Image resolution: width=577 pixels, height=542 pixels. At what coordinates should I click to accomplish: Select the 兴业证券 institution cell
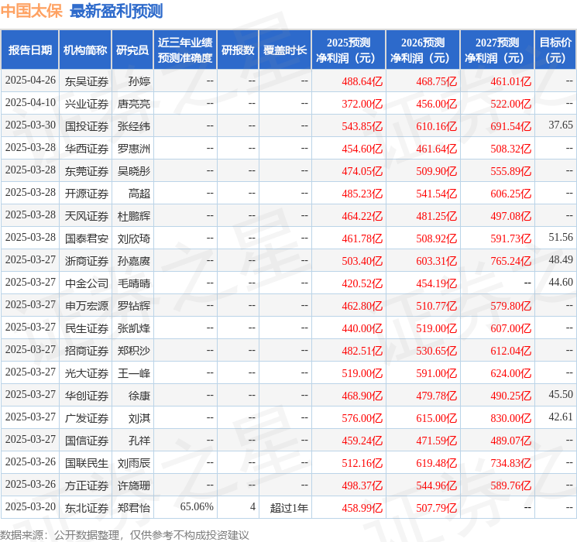pos(87,104)
